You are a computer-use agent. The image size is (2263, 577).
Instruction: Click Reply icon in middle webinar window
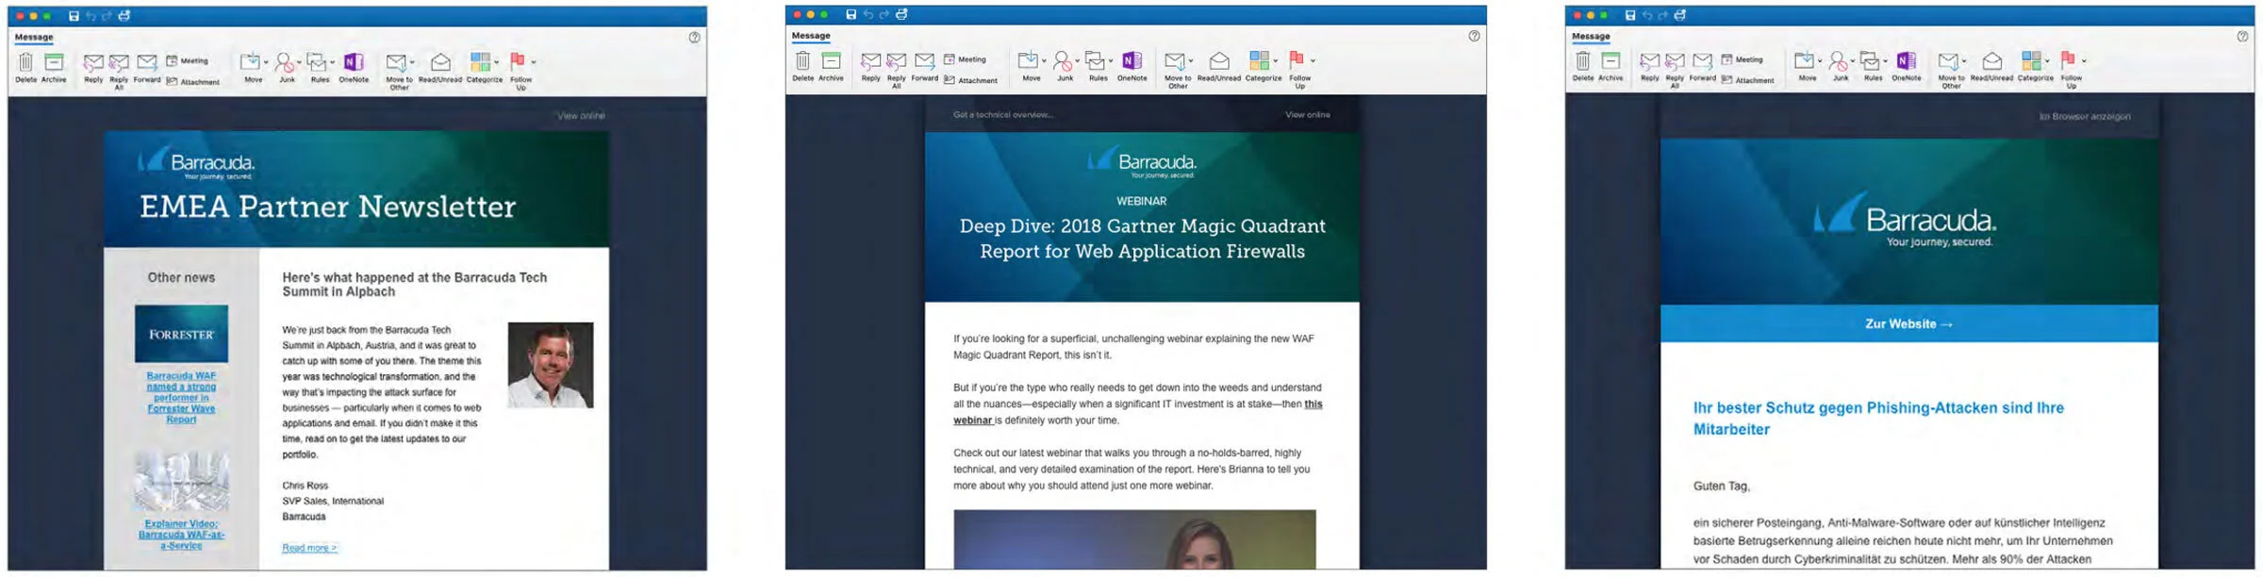tap(870, 61)
